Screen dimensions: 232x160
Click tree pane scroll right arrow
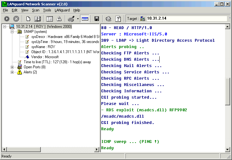[97, 149]
